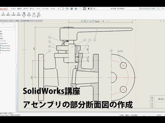Open the ツール(T) menu
The height and width of the screenshot is (123, 165).
[x=38, y=9]
